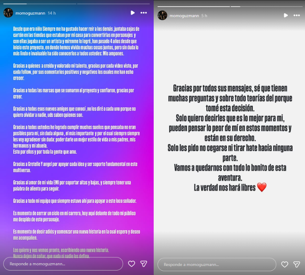Share the left story via send icon
Viewport: 305px width, 275px height.
[143, 264]
